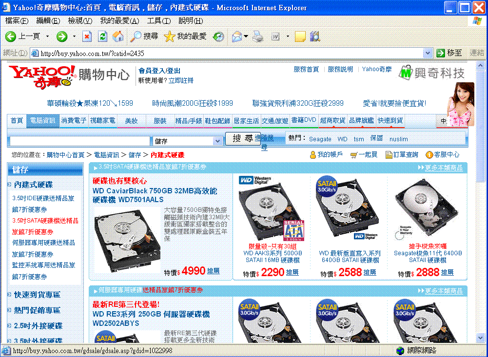Select the 消費電子 category tab
This screenshot has width=488, height=357.
tap(74, 120)
